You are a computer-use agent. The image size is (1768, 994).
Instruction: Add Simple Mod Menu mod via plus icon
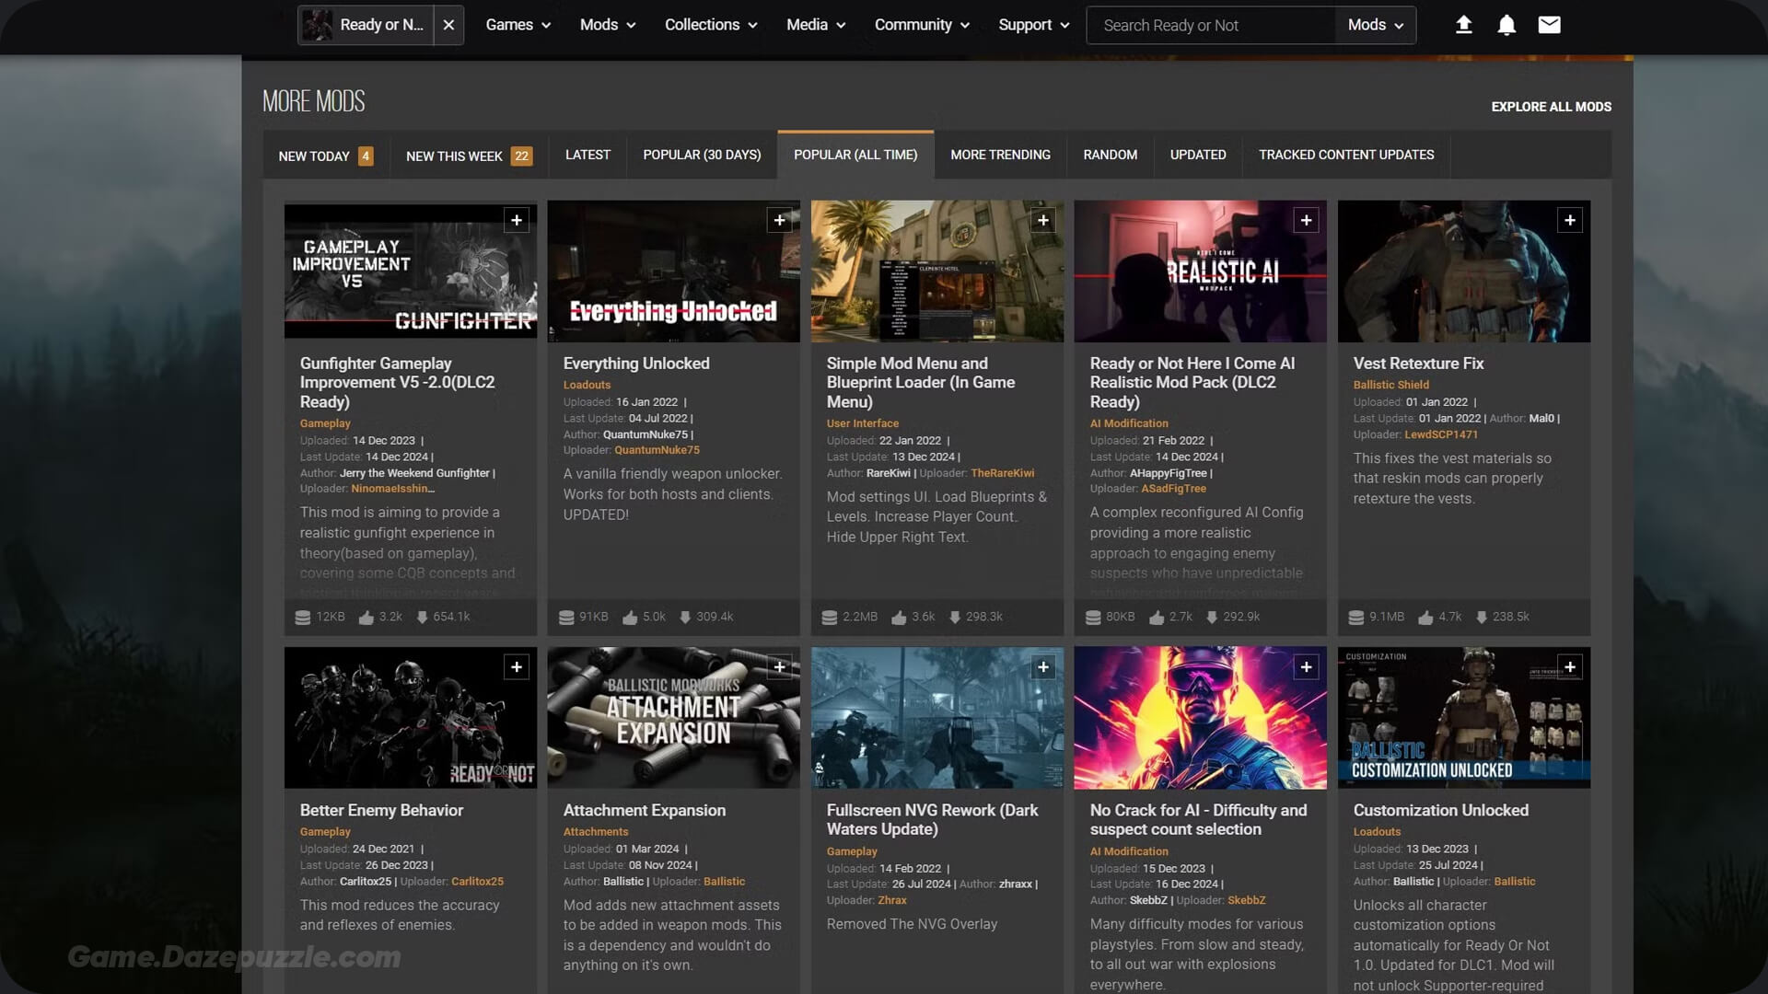(x=1043, y=220)
